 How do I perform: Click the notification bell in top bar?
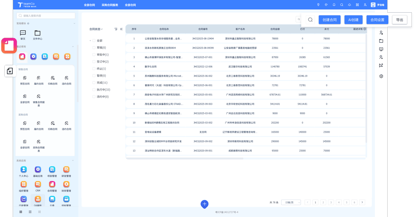(x=334, y=5)
